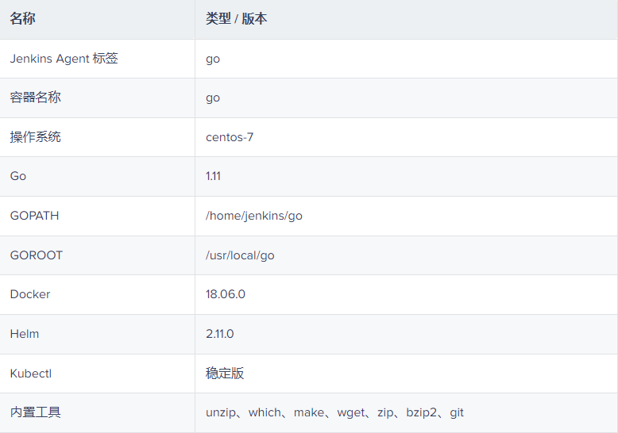Select the Jenkins Agent 标签 cell
Viewport: 618px width, 433px height.
(64, 59)
